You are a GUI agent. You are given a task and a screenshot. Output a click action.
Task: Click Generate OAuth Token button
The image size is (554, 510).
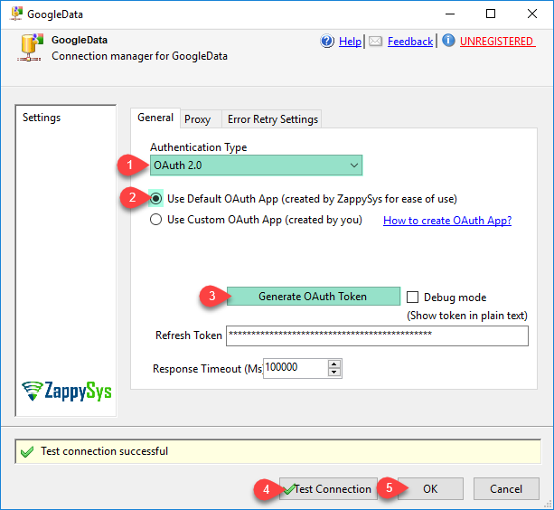314,297
